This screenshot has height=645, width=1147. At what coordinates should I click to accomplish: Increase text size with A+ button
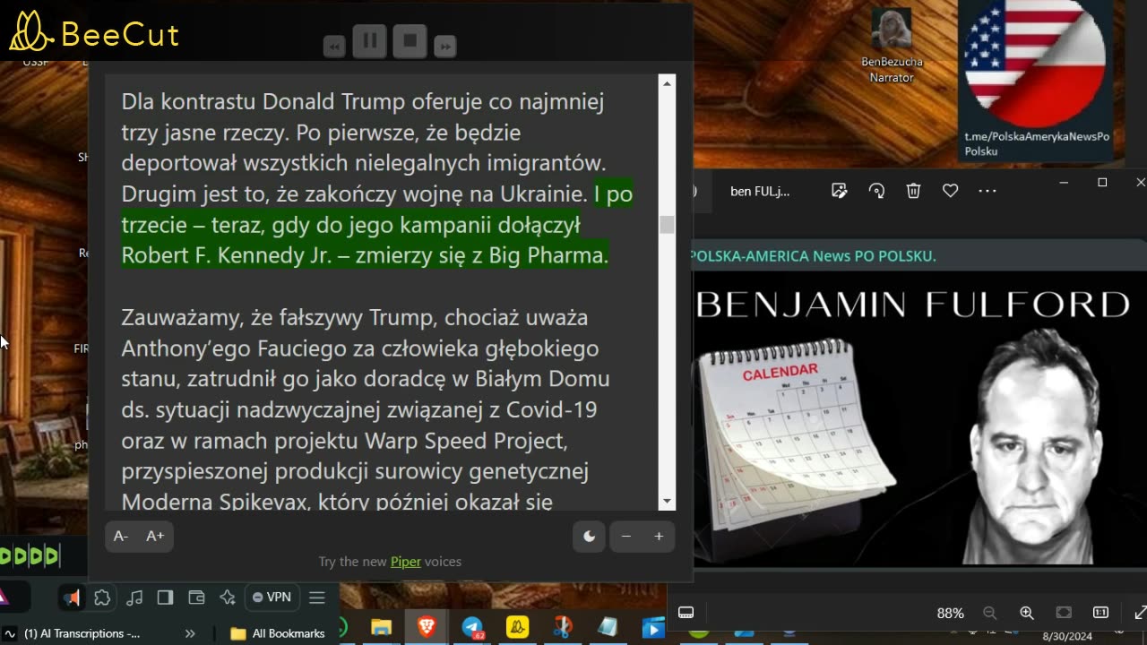[155, 536]
